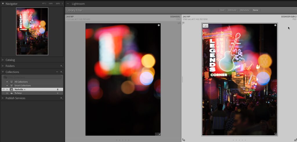This screenshot has height=142, width=297.
Task: Set Navigator zoom to 100%
Action: (50, 3)
